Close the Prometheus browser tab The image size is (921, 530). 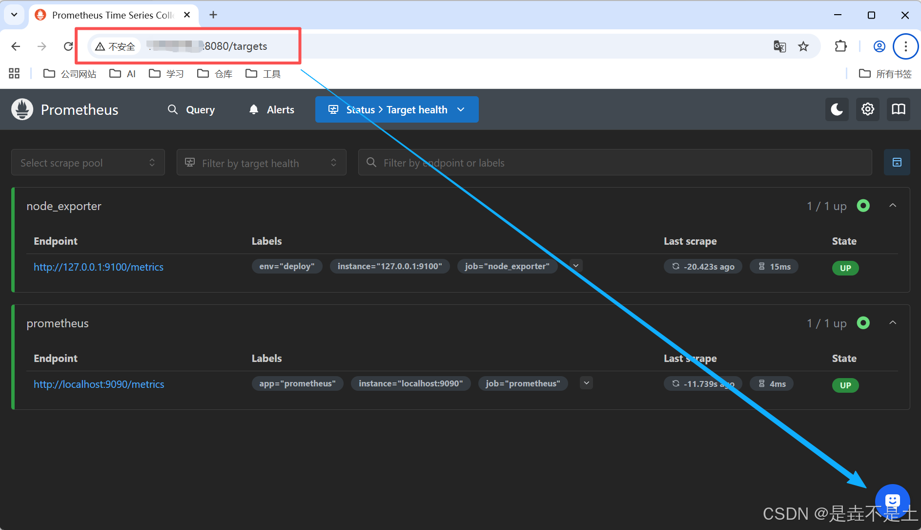coord(187,15)
